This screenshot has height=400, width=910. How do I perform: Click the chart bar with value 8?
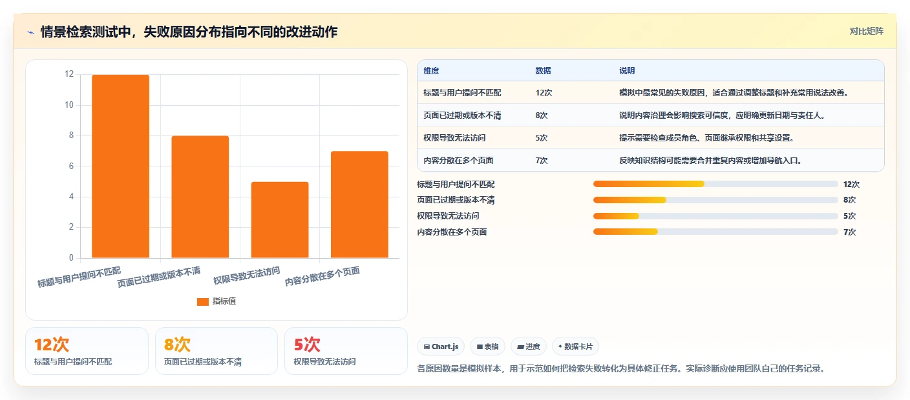[200, 197]
